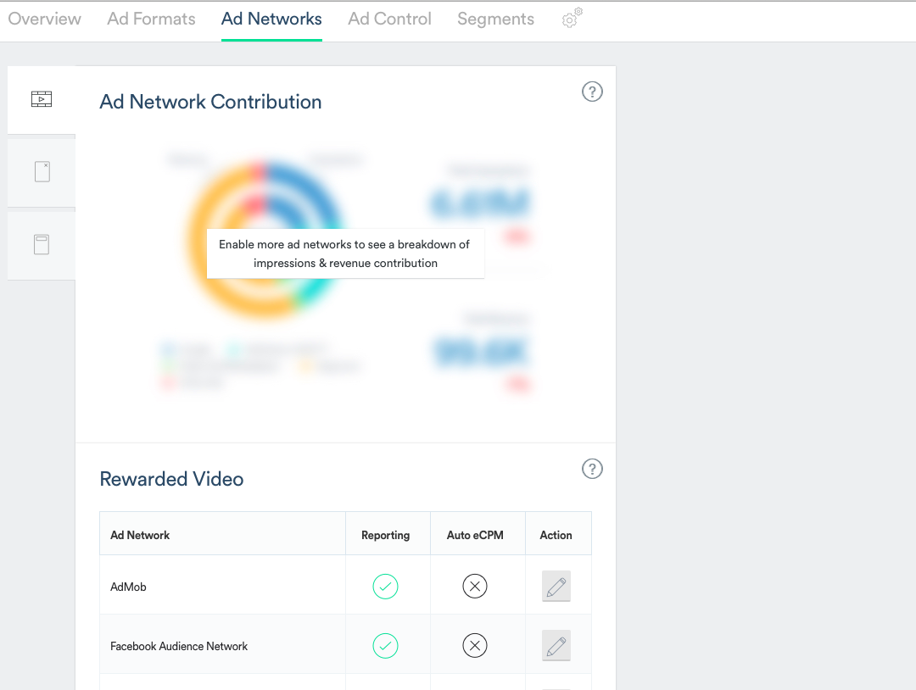The image size is (916, 690).
Task: Click the Facebook Audience Network name
Action: tap(179, 646)
